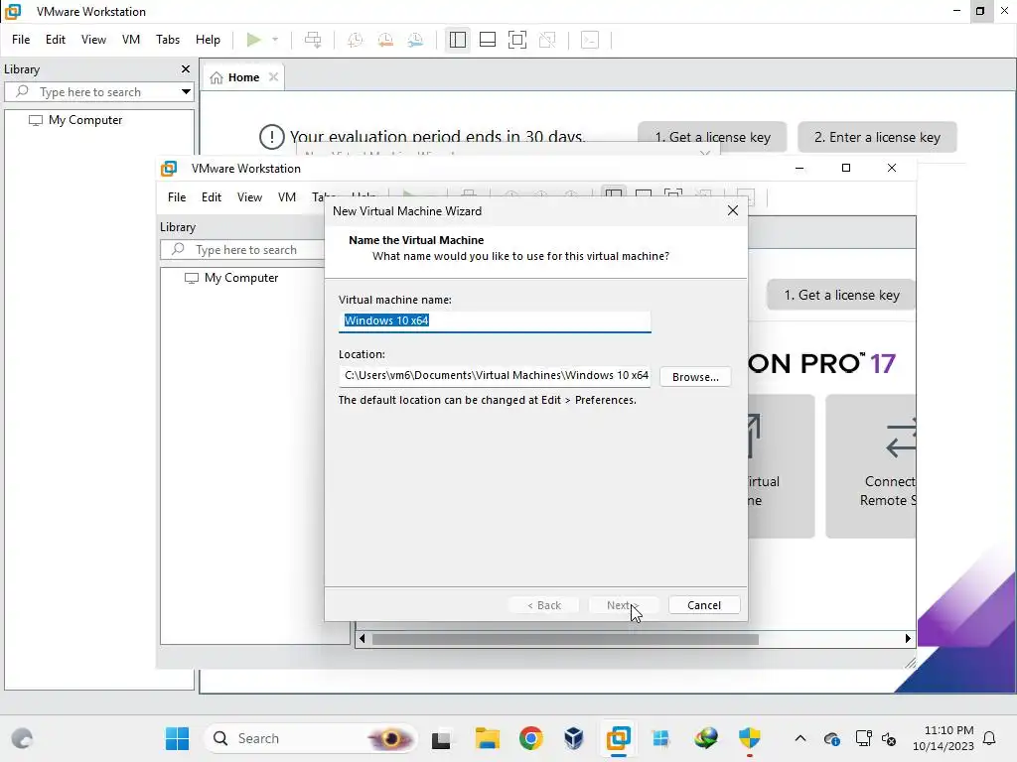Click the Connect to Remote Server card
The width and height of the screenshot is (1017, 762).
pyautogui.click(x=870, y=466)
